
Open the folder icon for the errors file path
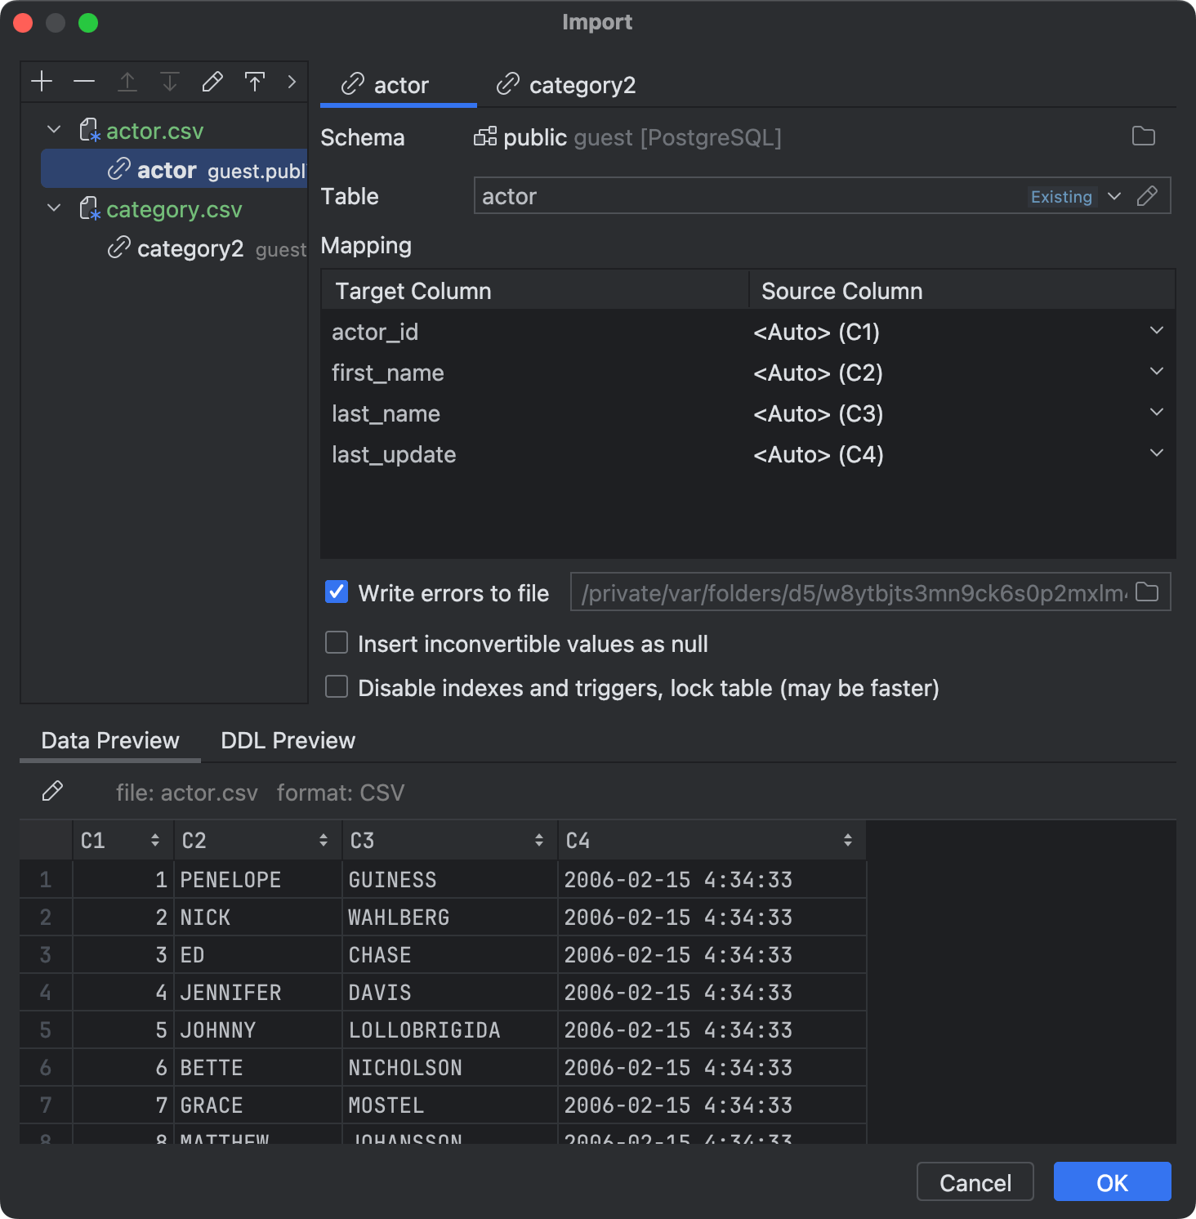click(x=1148, y=592)
